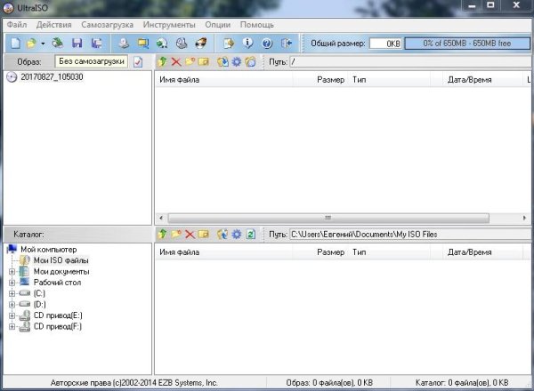Open the Help question mark icon
This screenshot has width=534, height=391.
pyautogui.click(x=267, y=44)
